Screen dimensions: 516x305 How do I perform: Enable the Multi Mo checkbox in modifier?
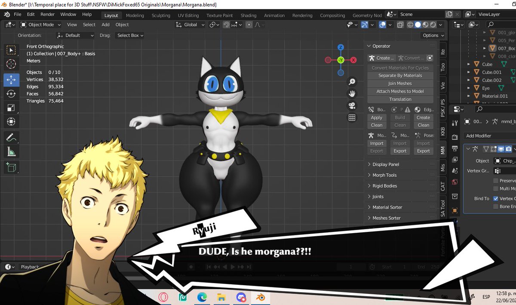coord(496,189)
